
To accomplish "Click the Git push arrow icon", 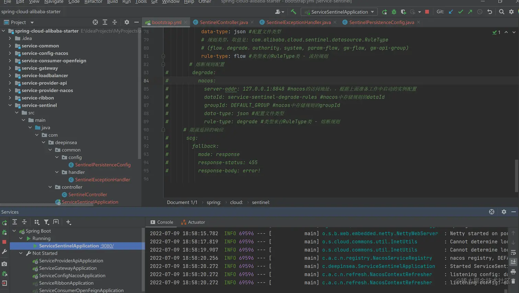I will [x=470, y=12].
